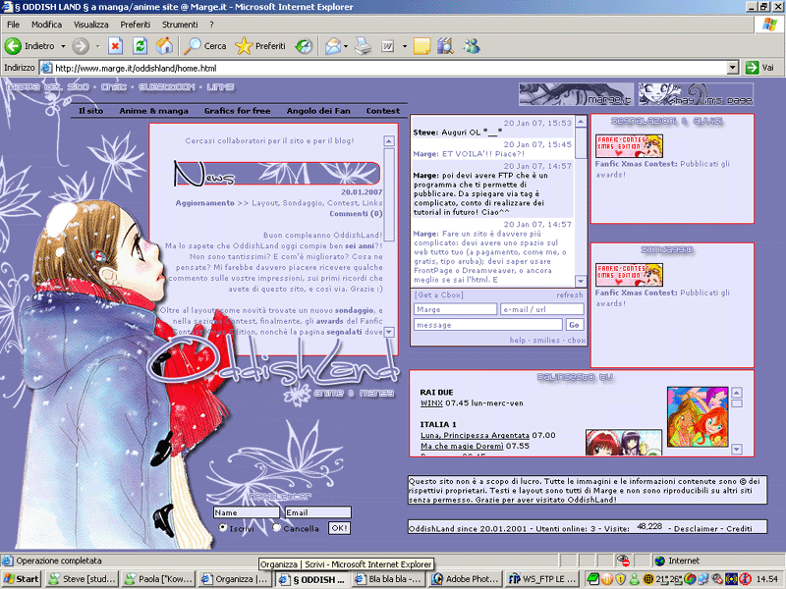
Task: Open Preferiti favorites star in toolbar
Action: pyautogui.click(x=260, y=46)
